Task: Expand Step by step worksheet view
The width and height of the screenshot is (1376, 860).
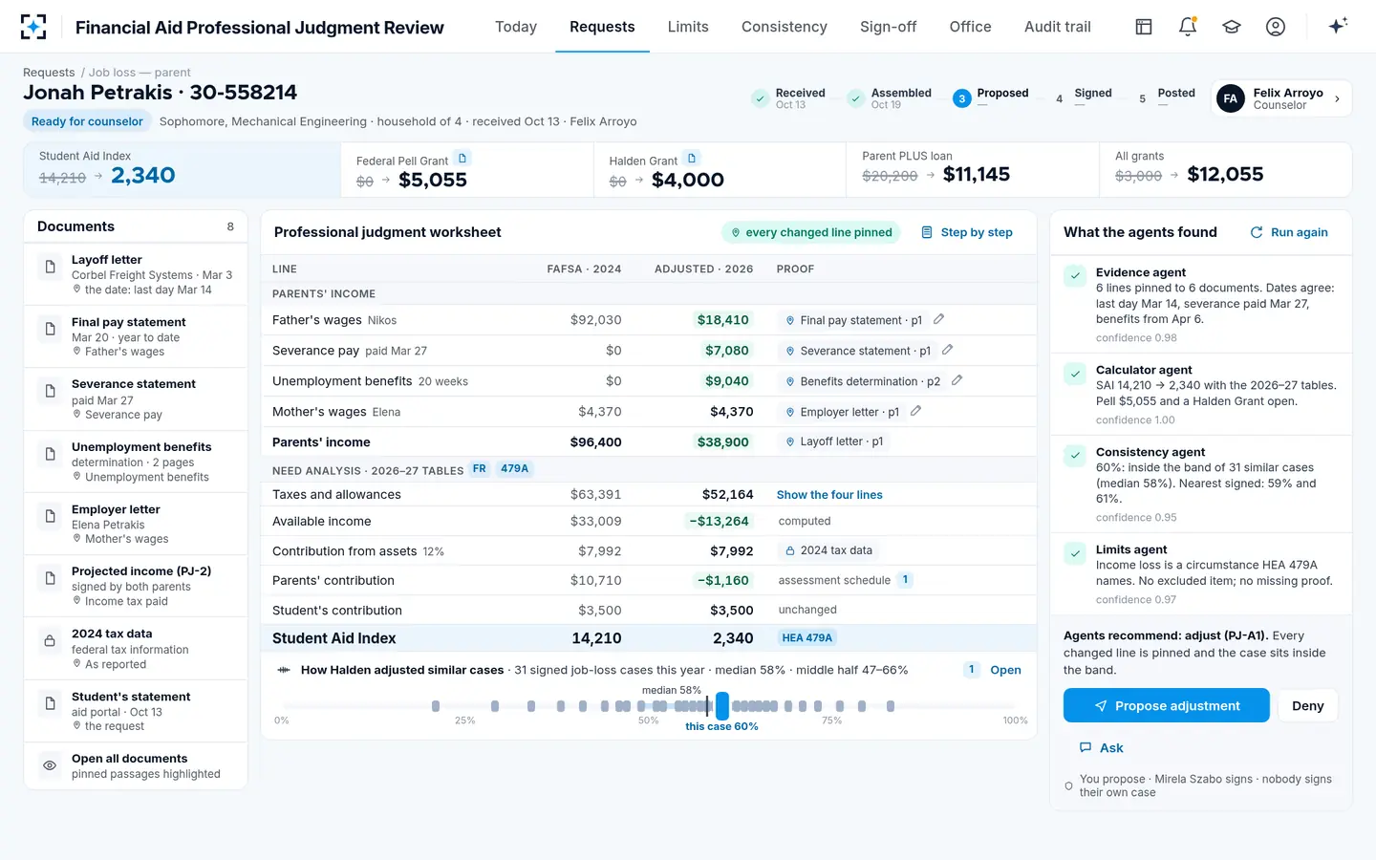Action: point(967,232)
